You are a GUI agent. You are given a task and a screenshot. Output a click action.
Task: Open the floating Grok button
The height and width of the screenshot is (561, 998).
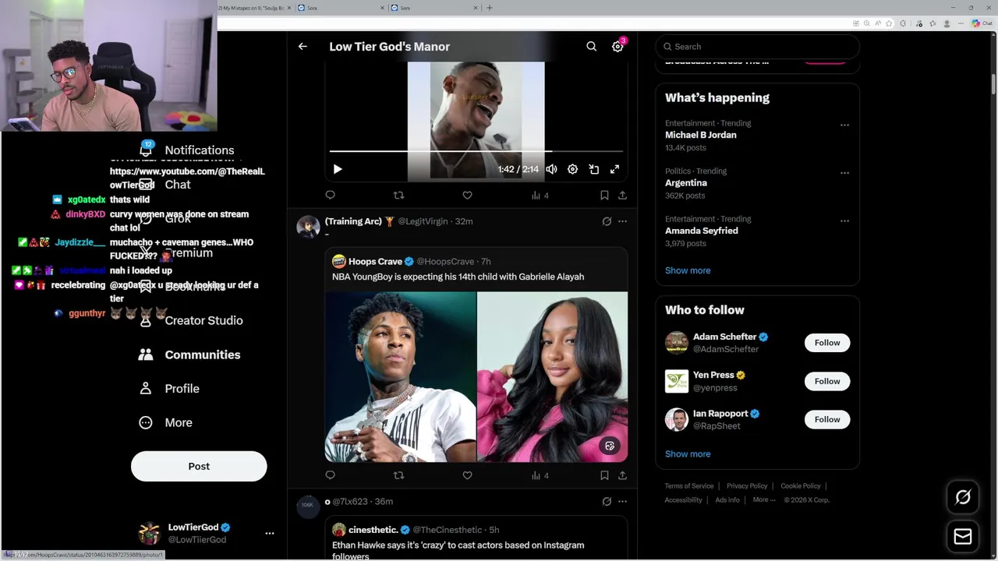coord(963,497)
